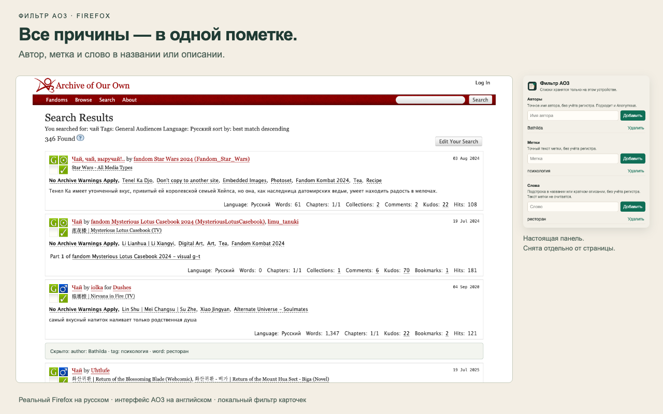Click the completed checkmark on iolka's work
663x414 pixels.
[x=64, y=299]
